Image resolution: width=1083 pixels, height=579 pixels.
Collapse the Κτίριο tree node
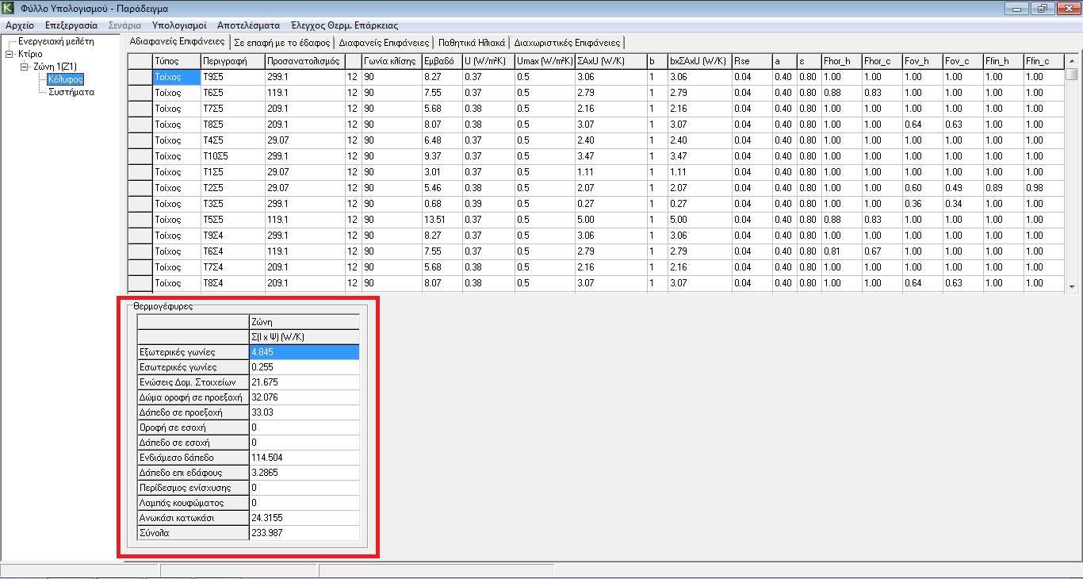click(x=10, y=54)
